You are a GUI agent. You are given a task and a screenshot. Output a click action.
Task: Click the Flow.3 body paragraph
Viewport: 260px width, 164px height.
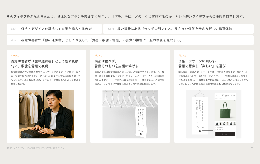point(214,78)
